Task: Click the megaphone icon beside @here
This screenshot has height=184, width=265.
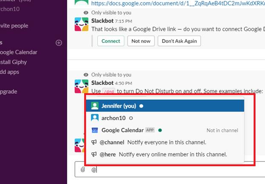Action: pos(94,154)
